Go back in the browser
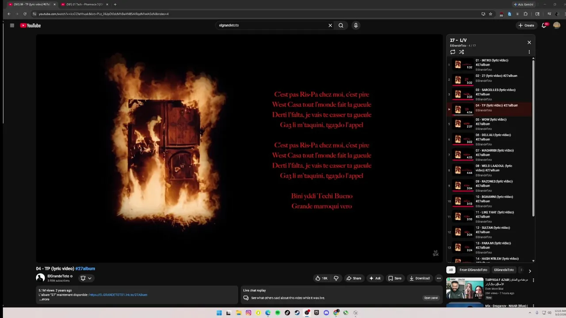Screen dimensions: 566x318 (x=9, y=14)
